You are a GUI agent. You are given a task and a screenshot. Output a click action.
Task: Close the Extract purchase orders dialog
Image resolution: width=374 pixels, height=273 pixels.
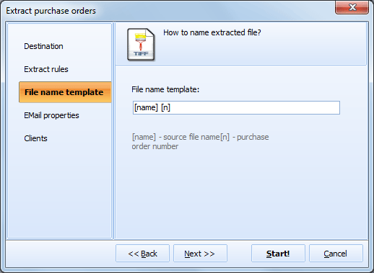click(352, 7)
